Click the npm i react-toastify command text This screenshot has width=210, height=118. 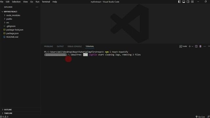[x=116, y=52]
